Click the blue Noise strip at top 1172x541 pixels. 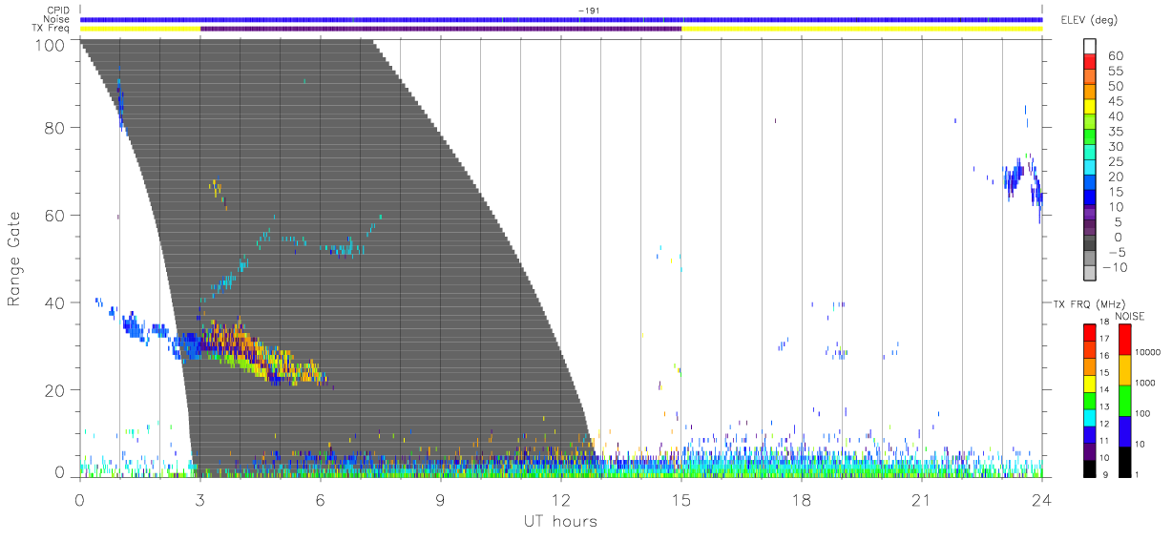click(561, 19)
